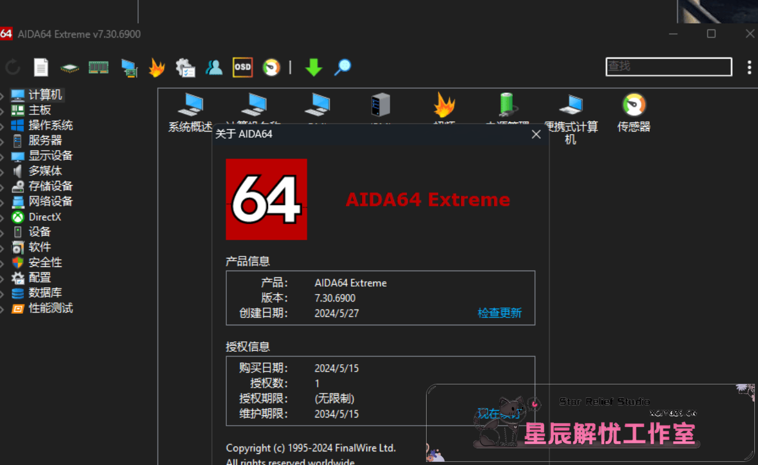Expand the 主板 tree node chevron

coord(2,111)
